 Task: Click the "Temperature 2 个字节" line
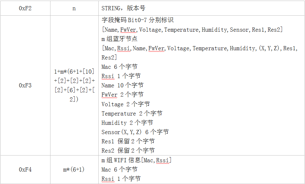click(132, 114)
